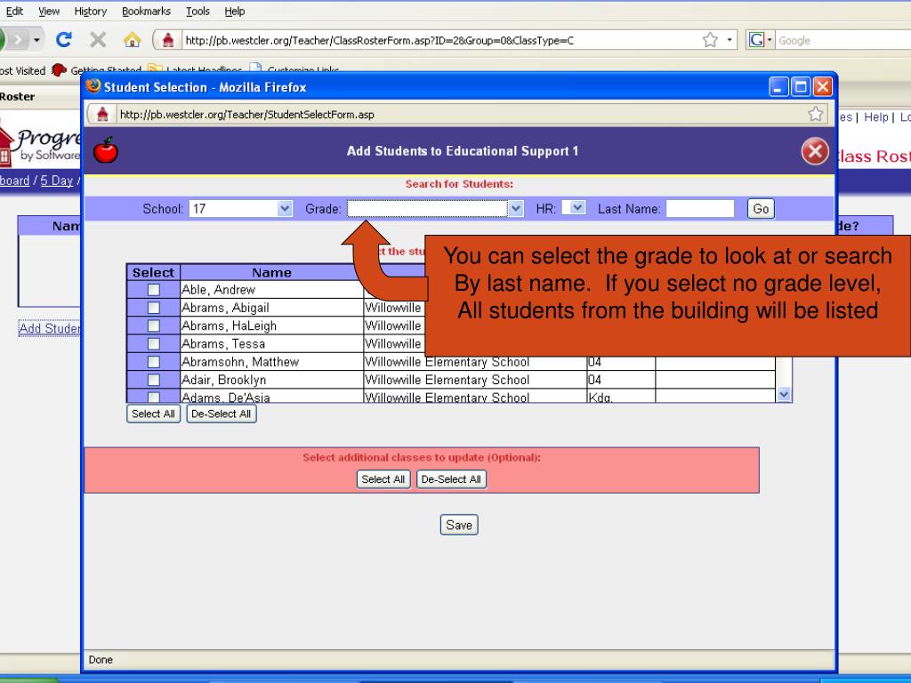This screenshot has height=683, width=911.
Task: Go forward in the main browser
Action: [18, 39]
